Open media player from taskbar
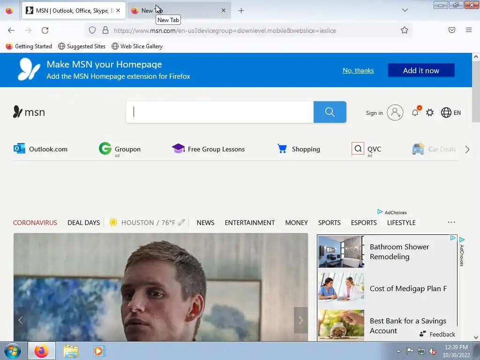The width and height of the screenshot is (480, 360). (99, 351)
